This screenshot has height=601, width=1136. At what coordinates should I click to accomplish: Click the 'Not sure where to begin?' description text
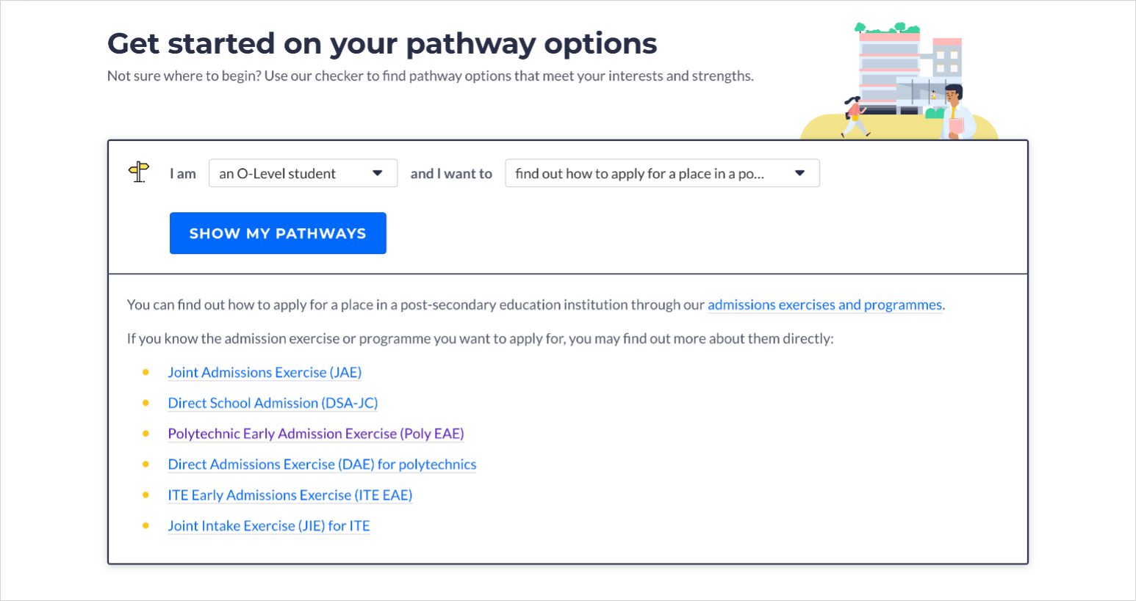point(431,76)
